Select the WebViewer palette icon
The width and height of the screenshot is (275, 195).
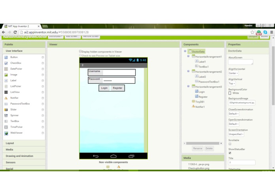click(x=6, y=133)
